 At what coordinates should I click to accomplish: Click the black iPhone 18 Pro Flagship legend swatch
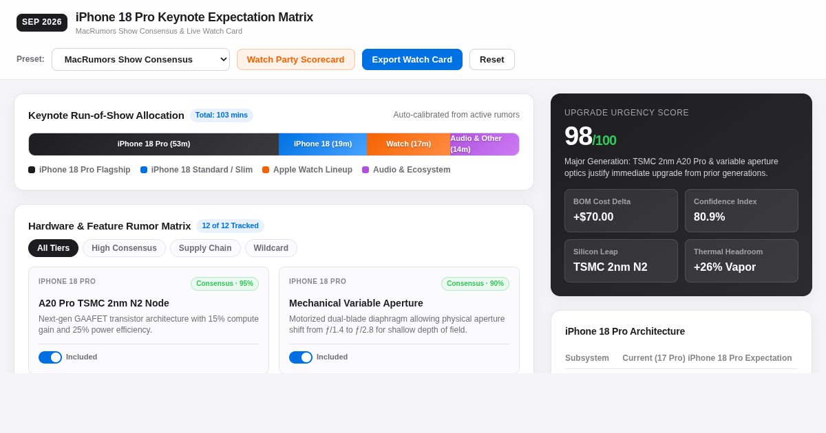32,170
